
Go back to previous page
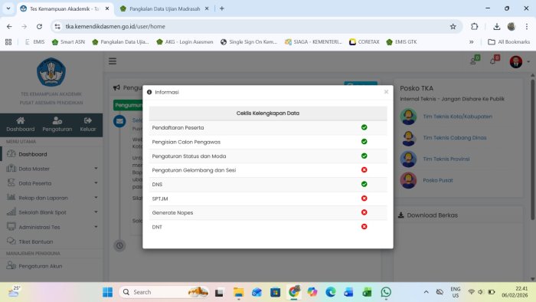click(x=9, y=26)
